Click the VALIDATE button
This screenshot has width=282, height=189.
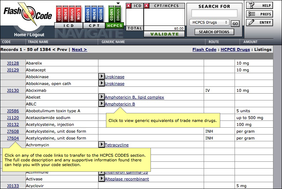click(x=165, y=34)
